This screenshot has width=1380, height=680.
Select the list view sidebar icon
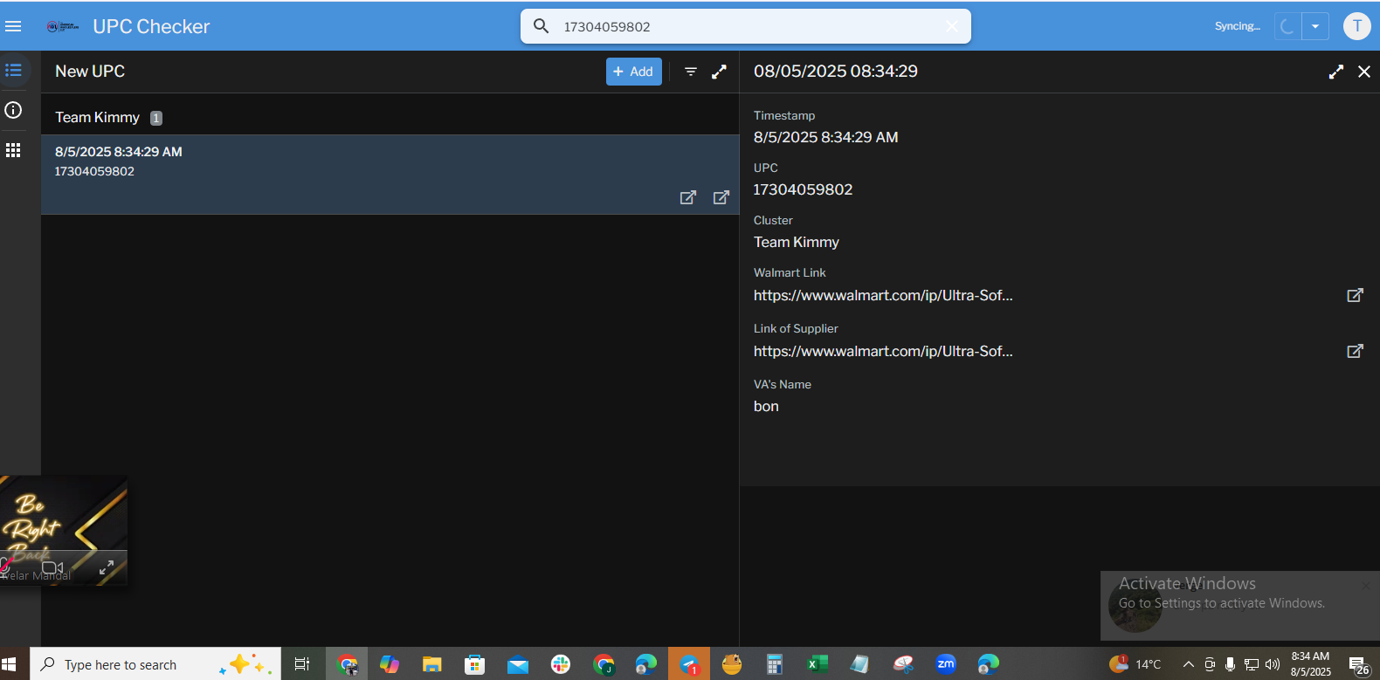coord(13,70)
